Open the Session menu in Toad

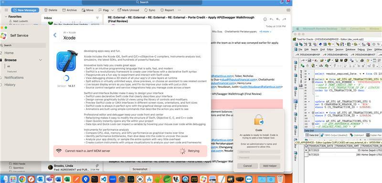click(339, 50)
